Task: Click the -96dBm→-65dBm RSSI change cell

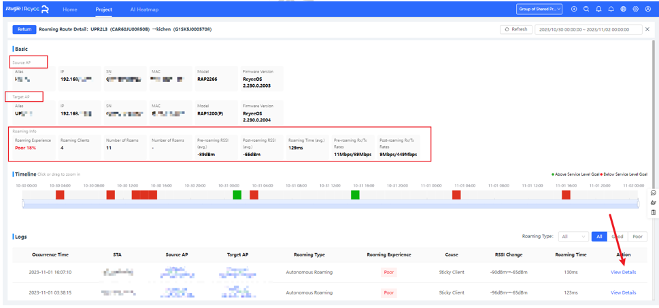Action: [509, 293]
